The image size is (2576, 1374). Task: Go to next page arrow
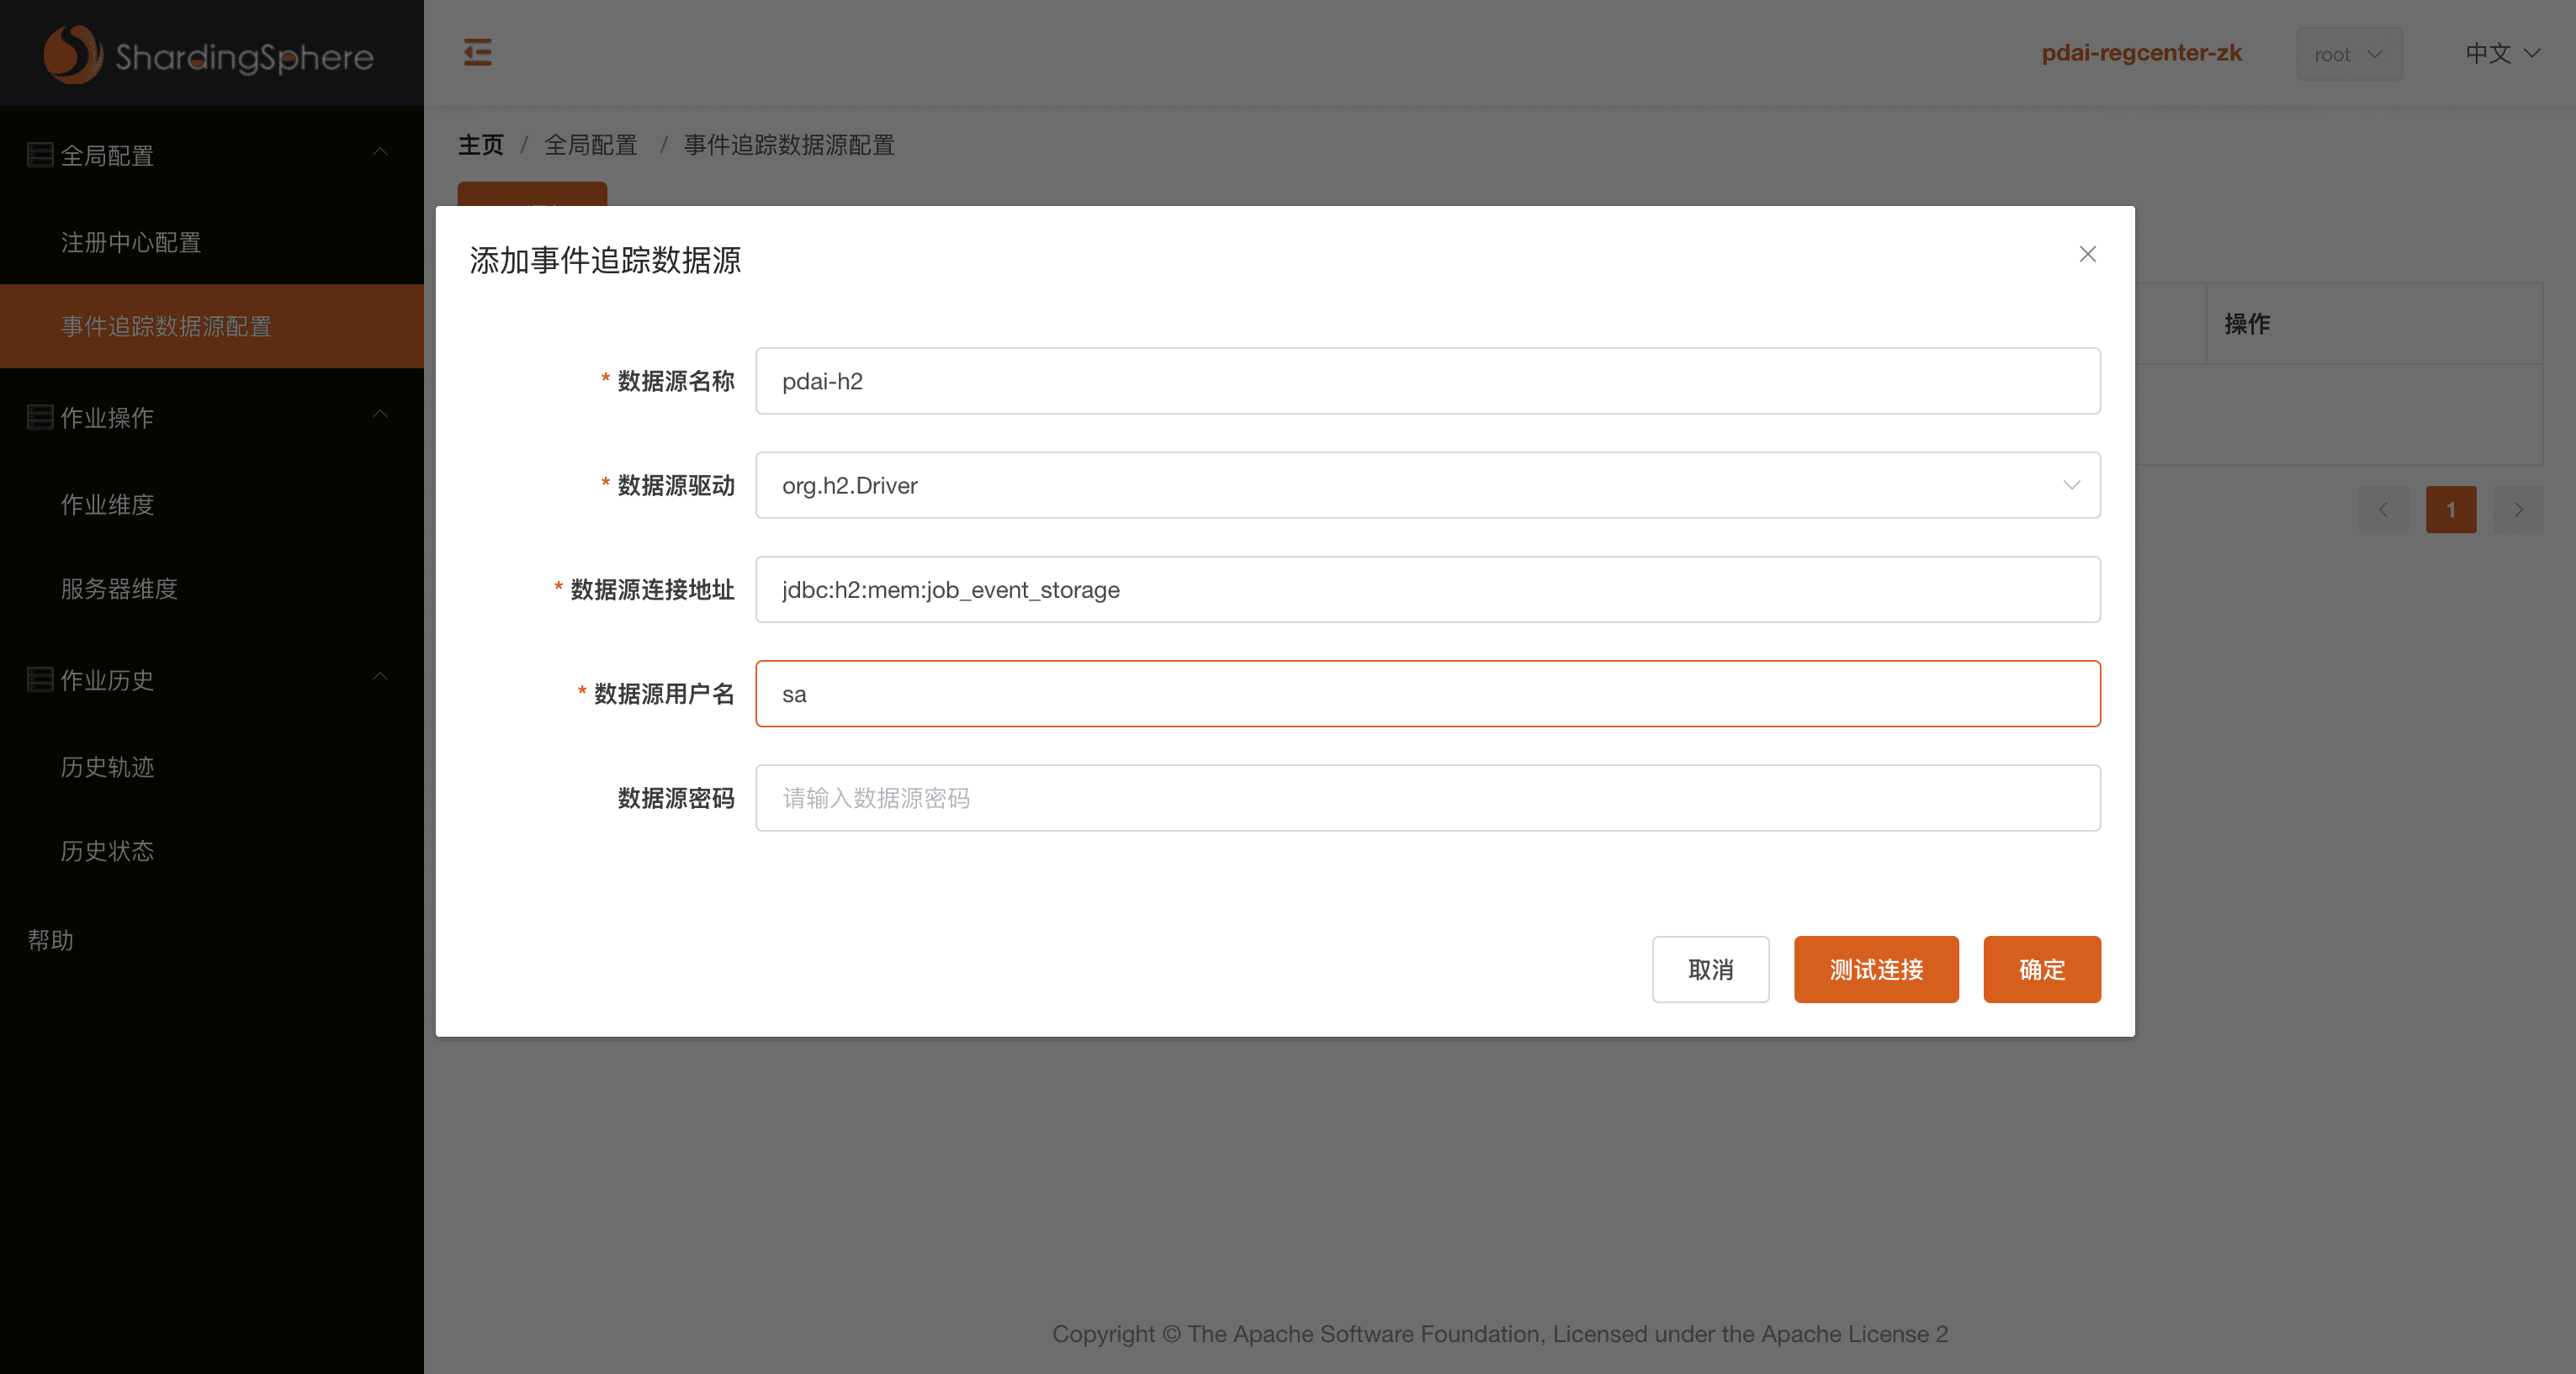pyautogui.click(x=2518, y=510)
